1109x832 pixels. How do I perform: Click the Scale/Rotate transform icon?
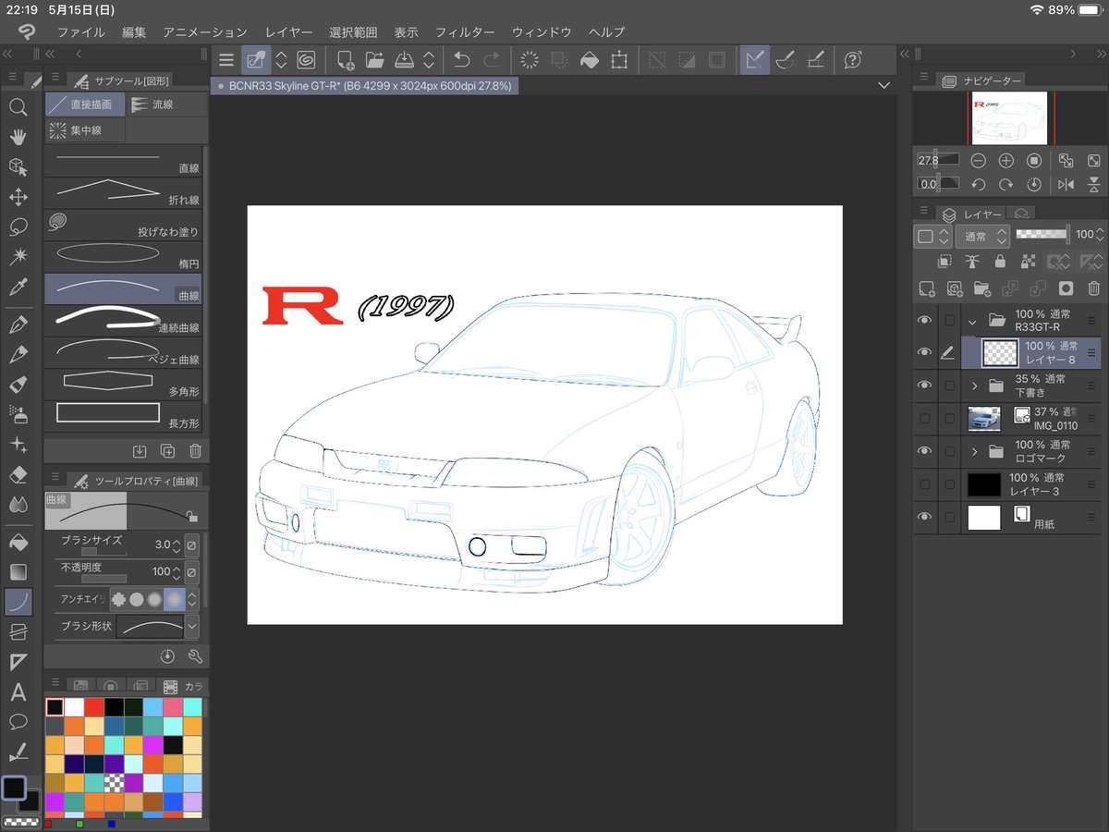point(618,60)
